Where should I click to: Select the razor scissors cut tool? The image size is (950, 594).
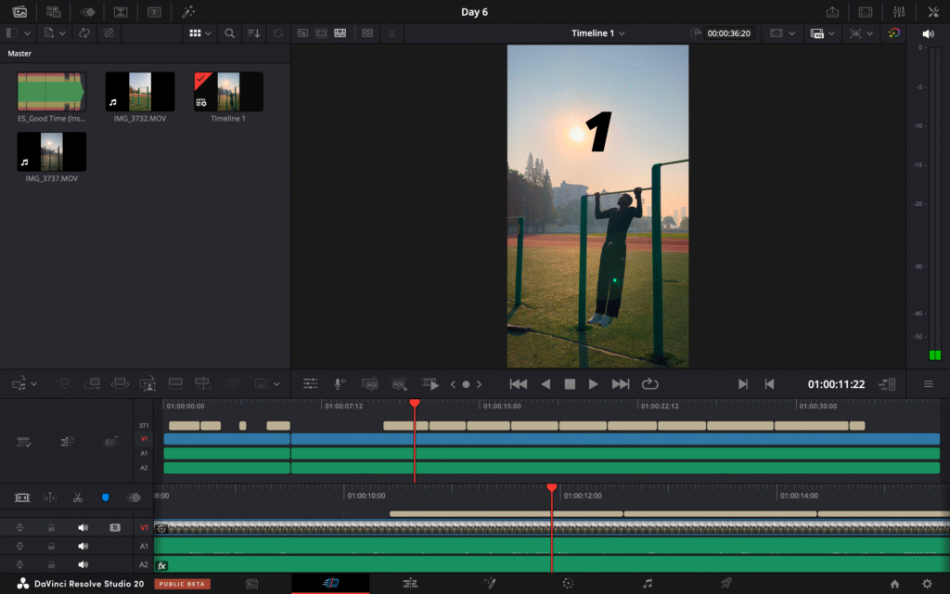click(78, 497)
